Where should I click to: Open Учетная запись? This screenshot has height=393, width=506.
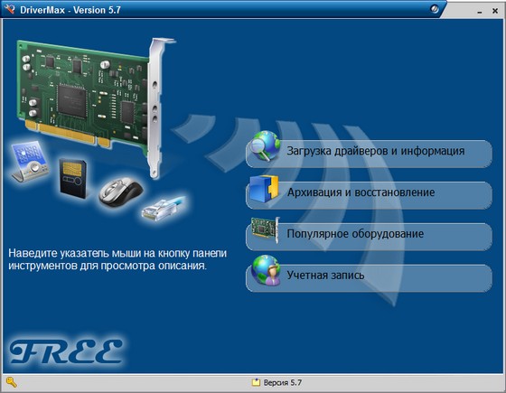click(x=370, y=278)
